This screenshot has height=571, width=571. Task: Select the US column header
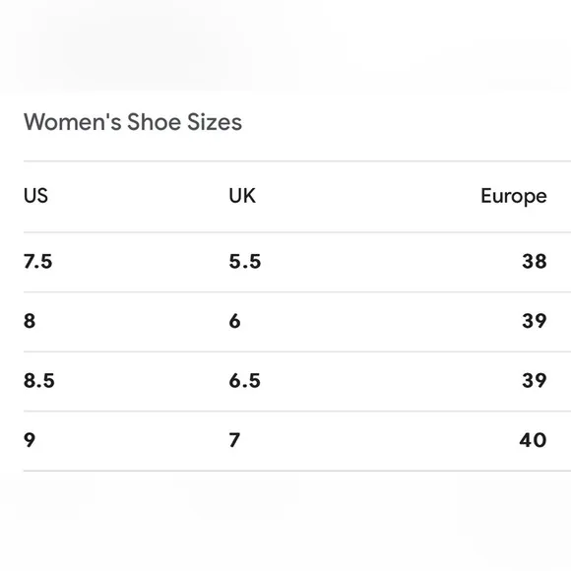pos(35,196)
